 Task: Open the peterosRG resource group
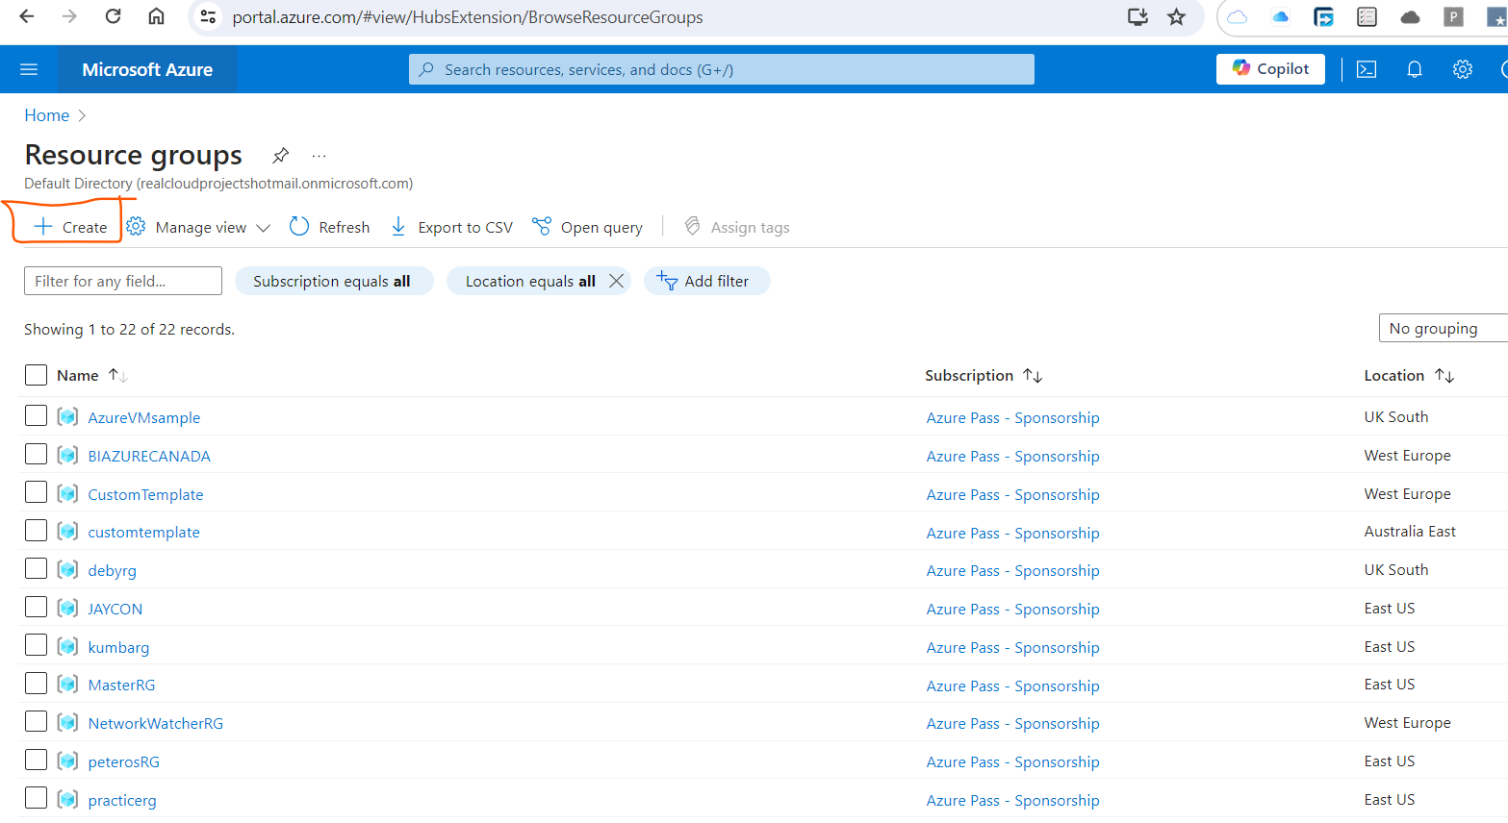point(124,761)
